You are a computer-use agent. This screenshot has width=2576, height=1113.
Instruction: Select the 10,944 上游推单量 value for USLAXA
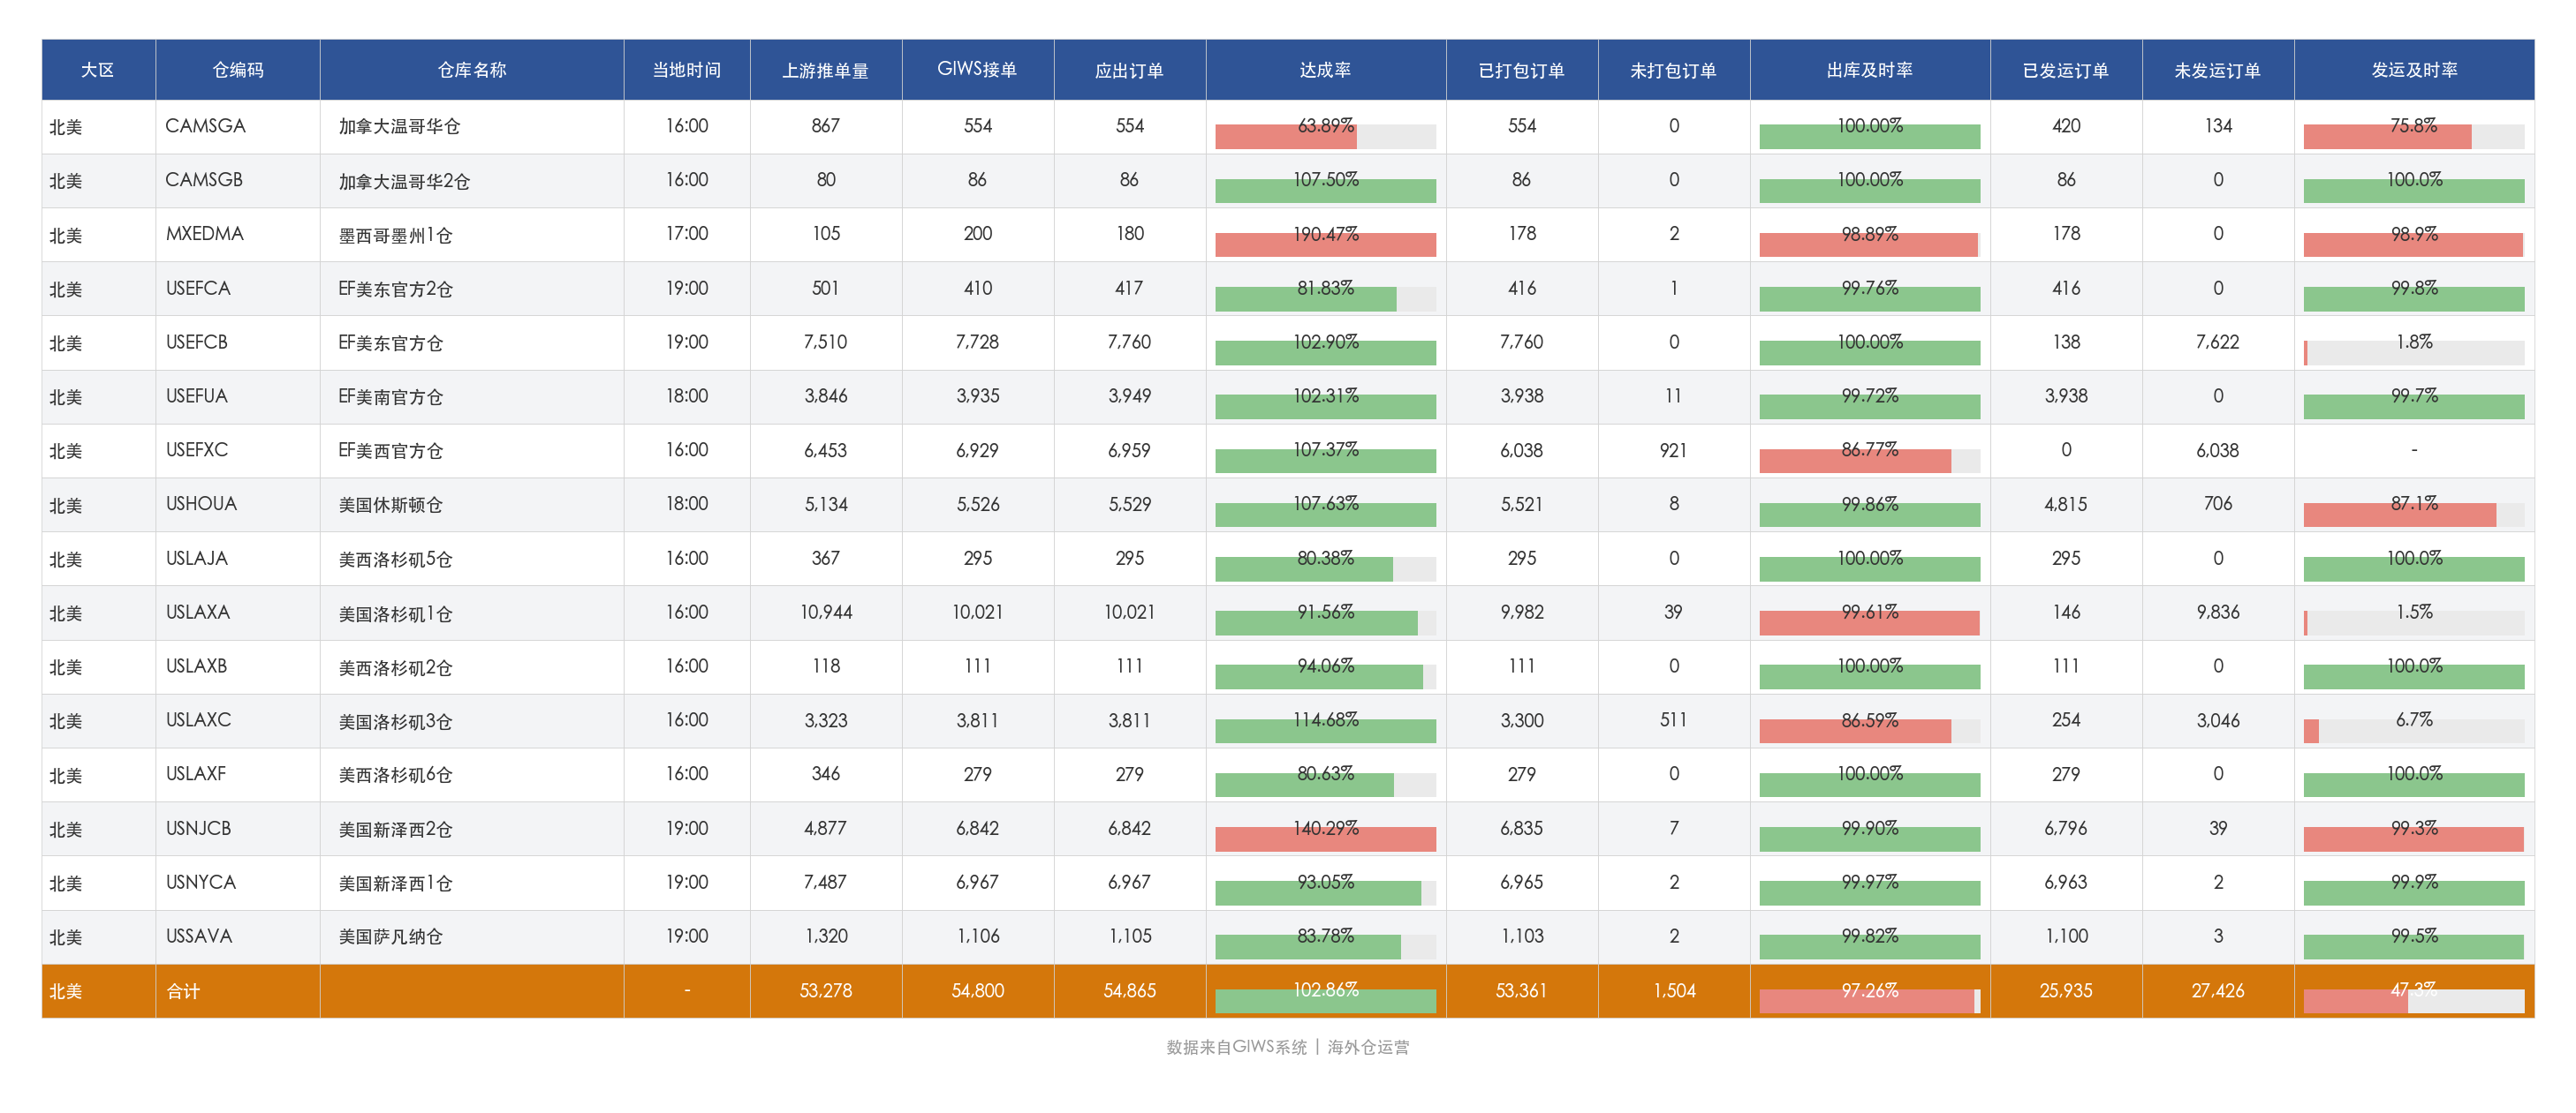[826, 612]
